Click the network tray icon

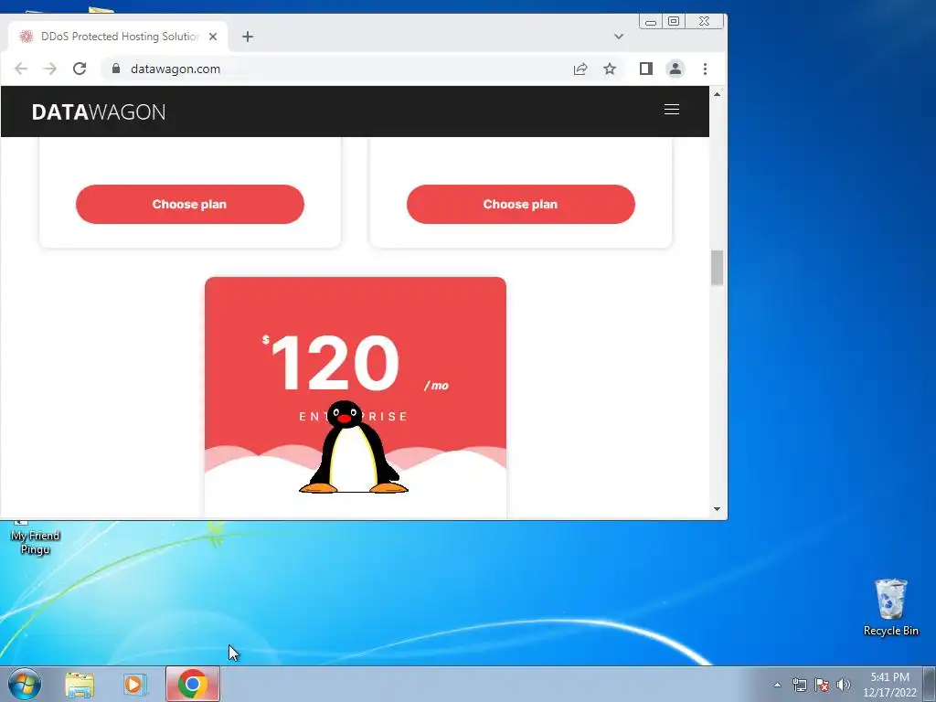pos(799,685)
